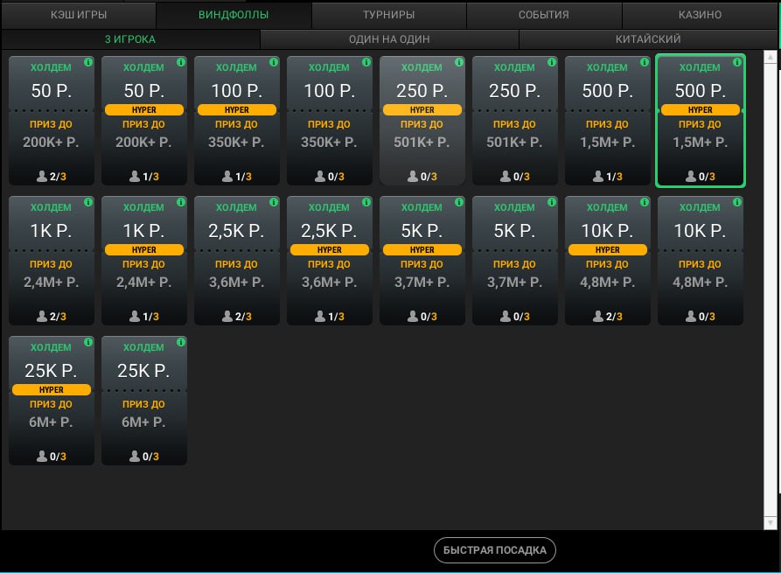Select ОДИН НА ОДИН sub-tab
Image resolution: width=781 pixels, height=573 pixels.
pos(389,39)
